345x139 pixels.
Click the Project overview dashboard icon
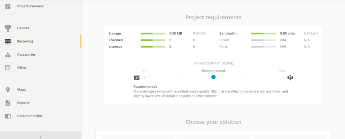[8, 6]
